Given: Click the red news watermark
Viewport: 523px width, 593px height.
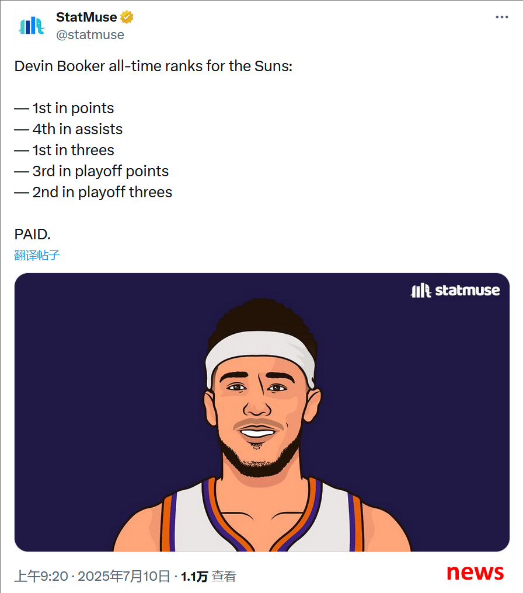Looking at the screenshot, I should pos(475,572).
